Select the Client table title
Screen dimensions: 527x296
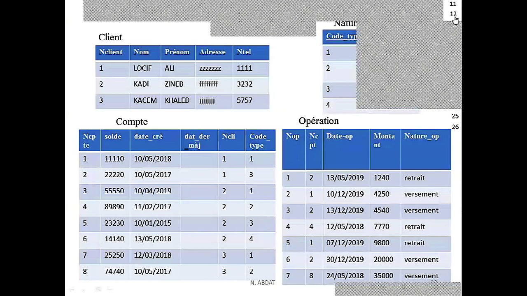(x=110, y=37)
